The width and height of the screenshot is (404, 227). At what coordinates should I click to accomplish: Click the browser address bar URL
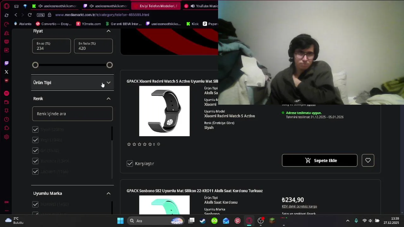[x=102, y=15]
